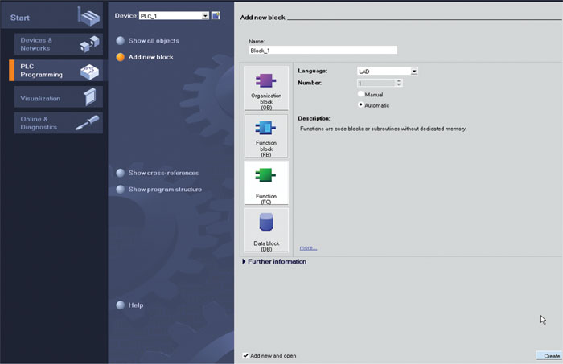
Task: Select the Data block (DB) type
Action: coord(266,230)
